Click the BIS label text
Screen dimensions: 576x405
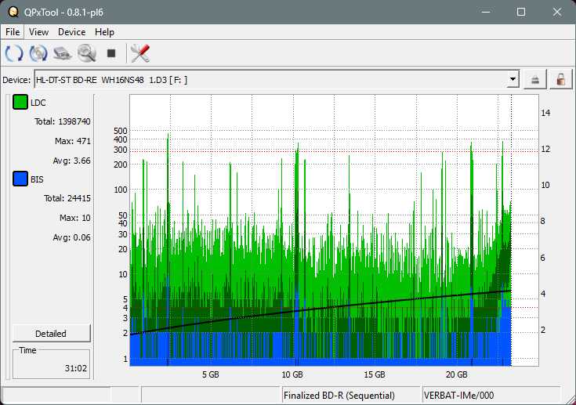(x=37, y=179)
